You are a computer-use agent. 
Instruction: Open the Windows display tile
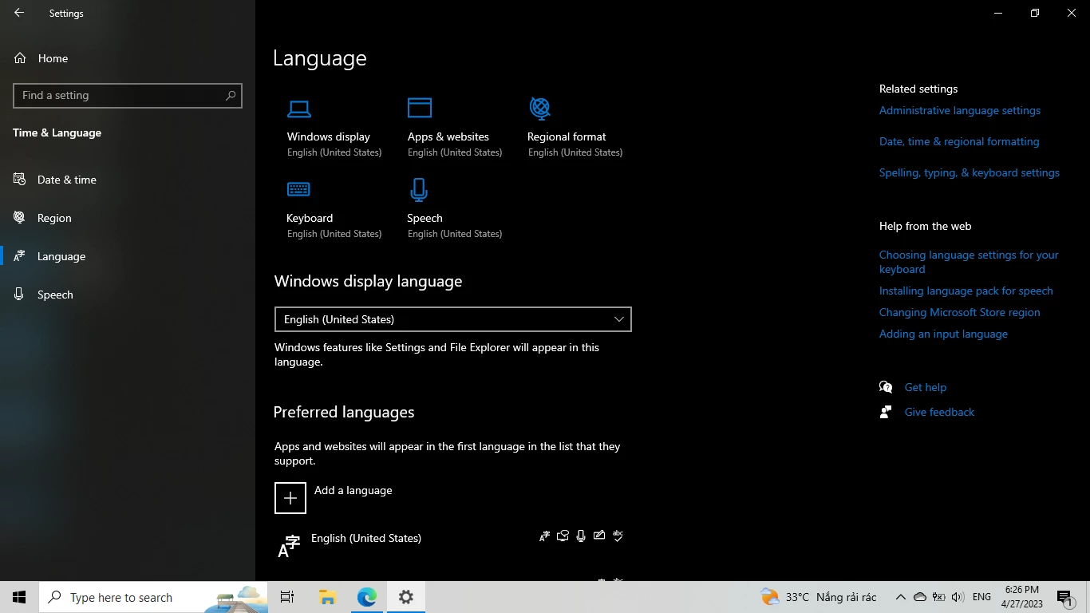[x=334, y=129]
